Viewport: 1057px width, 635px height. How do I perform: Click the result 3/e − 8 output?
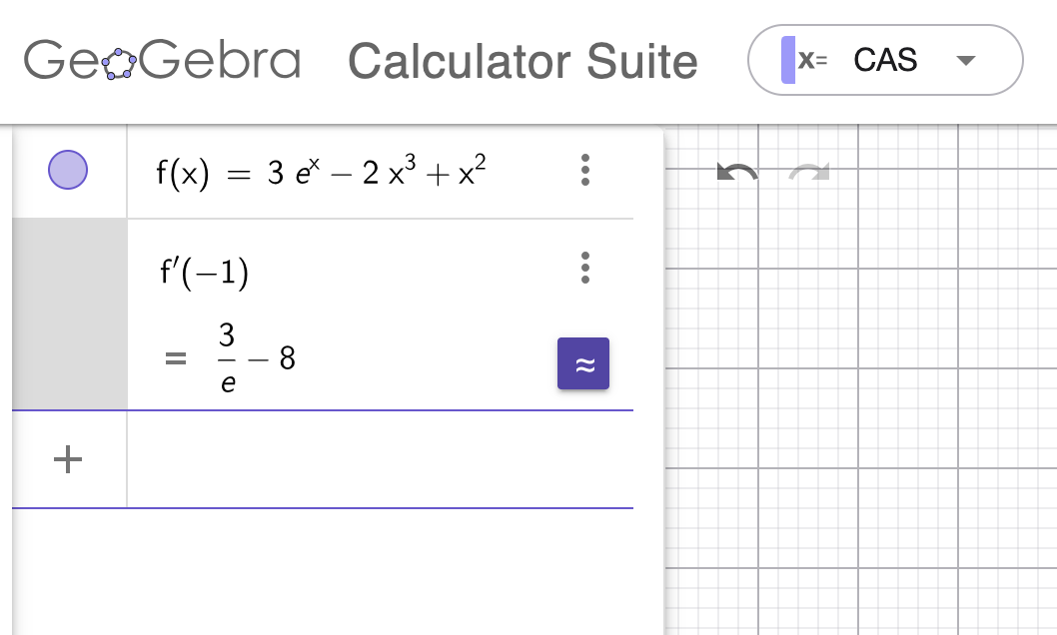(257, 358)
